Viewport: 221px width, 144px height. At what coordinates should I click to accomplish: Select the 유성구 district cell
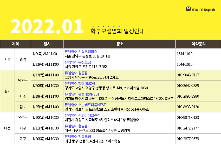[x=23, y=118]
